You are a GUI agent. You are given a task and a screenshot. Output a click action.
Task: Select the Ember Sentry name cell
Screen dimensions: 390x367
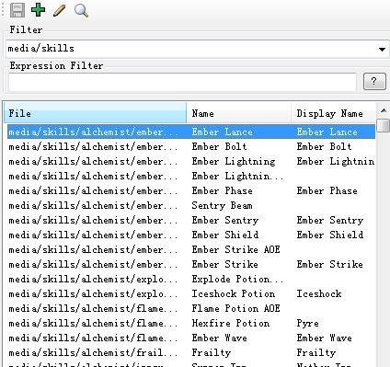225,221
